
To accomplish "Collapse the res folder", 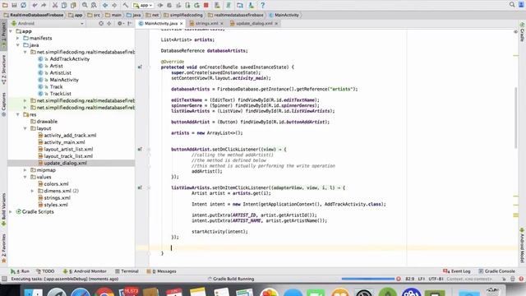I will pyautogui.click(x=18, y=114).
